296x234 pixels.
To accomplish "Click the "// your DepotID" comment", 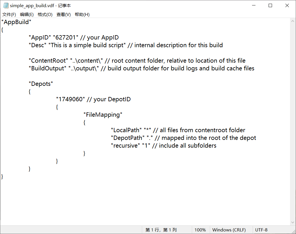I will point(109,99).
